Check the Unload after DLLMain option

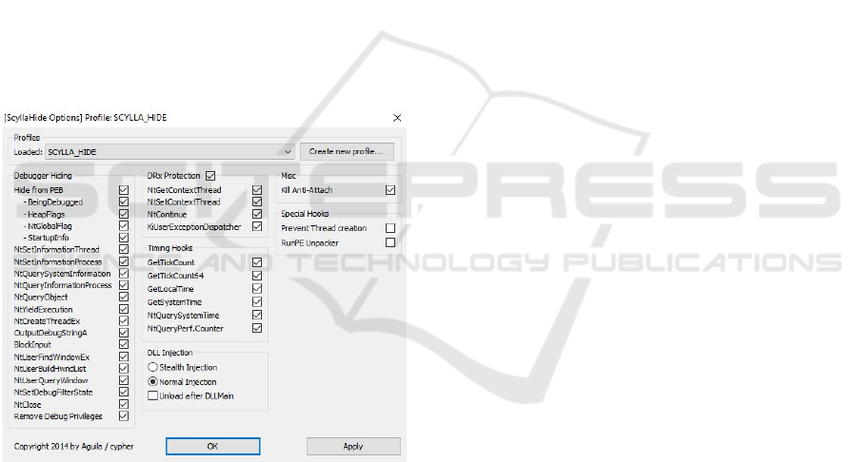(152, 395)
